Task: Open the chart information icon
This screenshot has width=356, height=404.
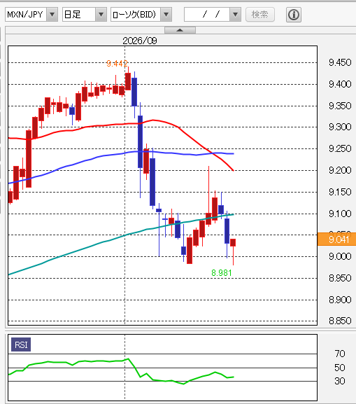Action: click(294, 15)
